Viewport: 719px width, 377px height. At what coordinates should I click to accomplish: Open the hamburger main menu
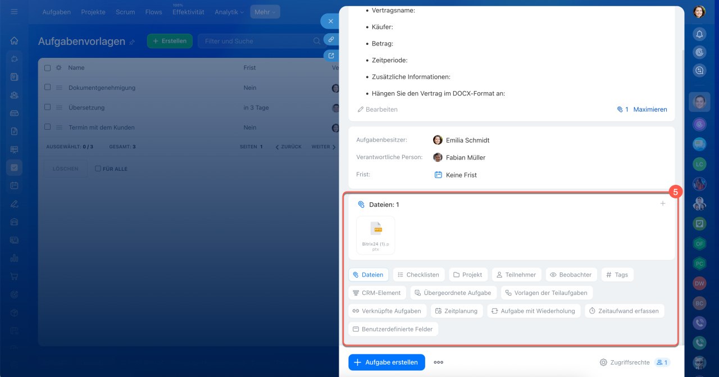pos(14,11)
